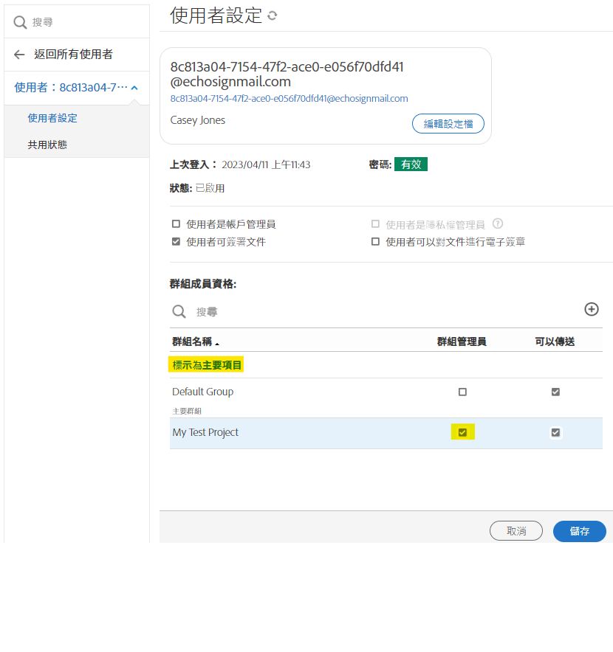Click the back arrow next to 返回所有使用者
The image size is (613, 652).
pos(19,55)
